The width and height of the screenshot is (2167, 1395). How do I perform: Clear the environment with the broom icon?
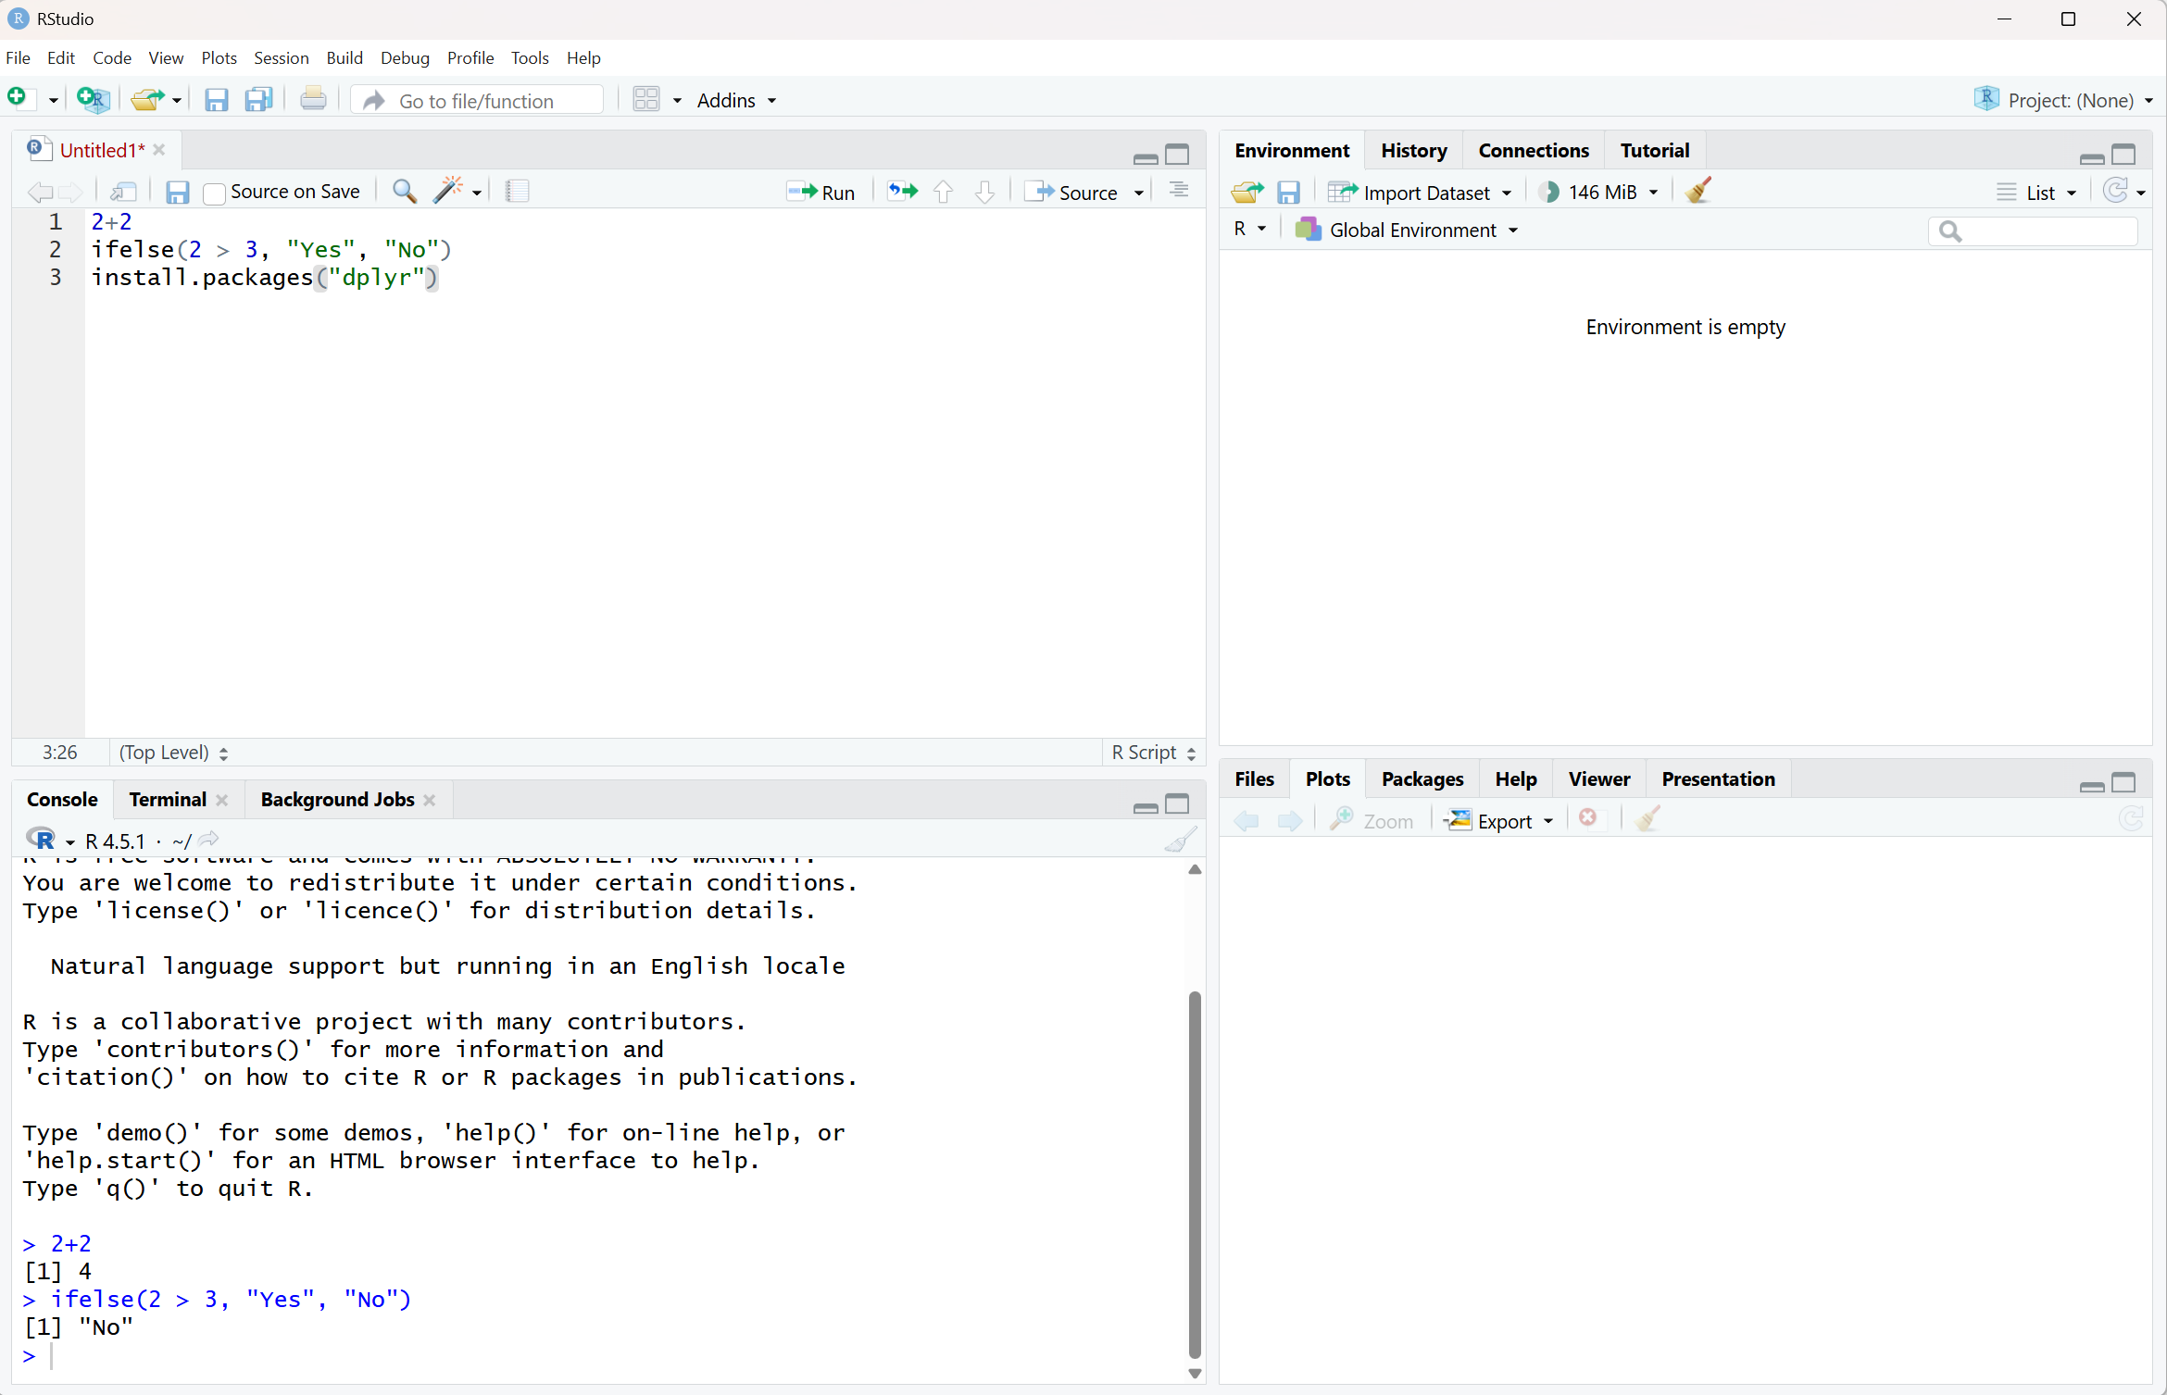(x=1698, y=192)
